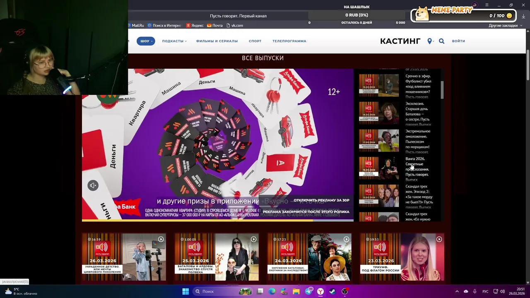Open the volume tray icon
Screen dimensions: 530x298
click(502, 291)
